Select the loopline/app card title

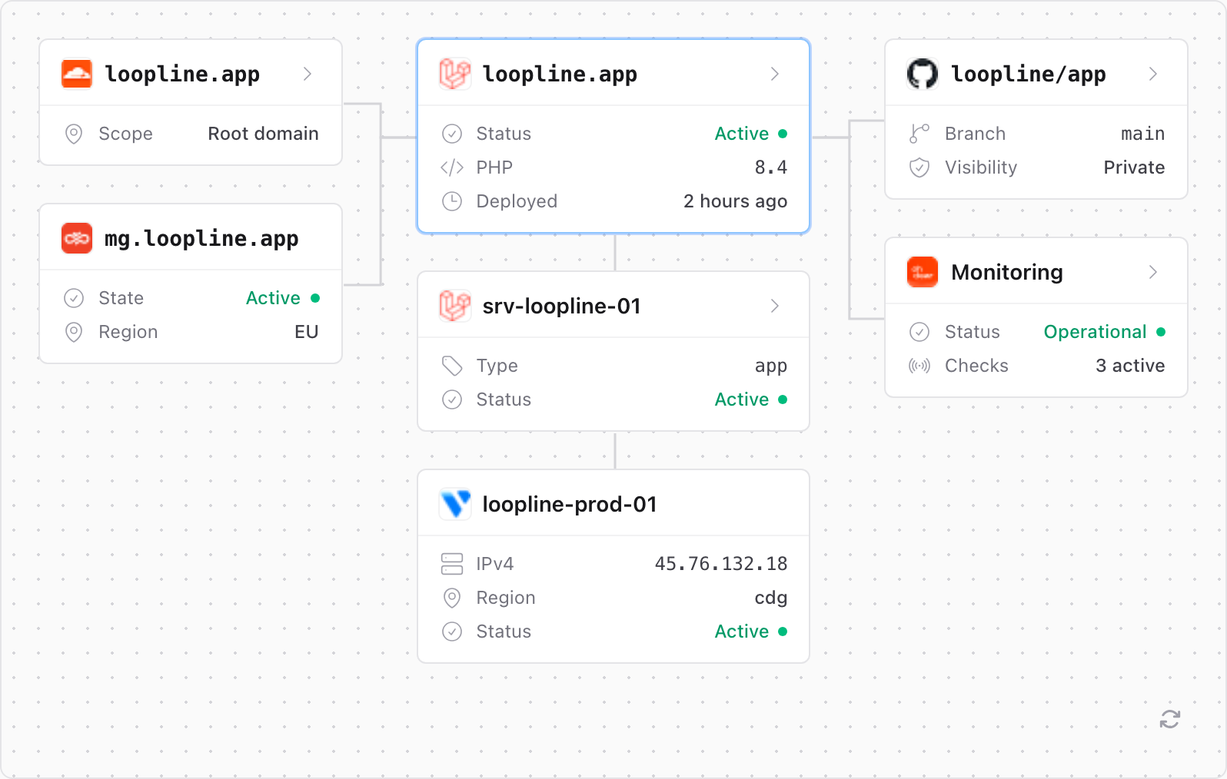tap(1029, 75)
